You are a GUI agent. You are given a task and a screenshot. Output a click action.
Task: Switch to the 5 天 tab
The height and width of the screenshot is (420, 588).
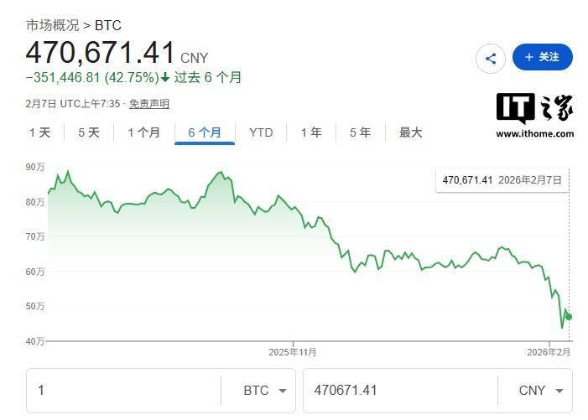(88, 132)
